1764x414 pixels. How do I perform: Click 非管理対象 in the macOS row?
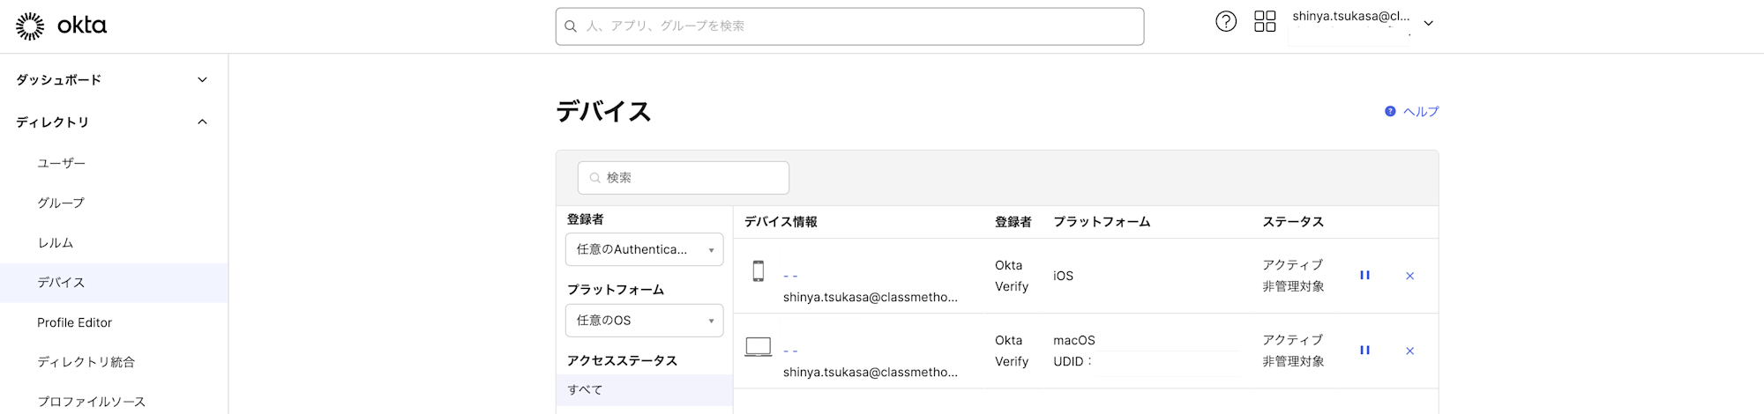(1293, 361)
